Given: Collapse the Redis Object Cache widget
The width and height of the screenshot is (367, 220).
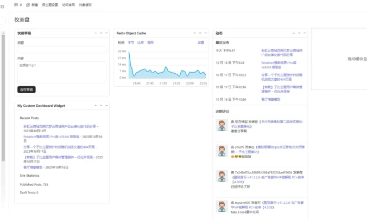Looking at the screenshot, I should pyautogui.click(x=206, y=33).
